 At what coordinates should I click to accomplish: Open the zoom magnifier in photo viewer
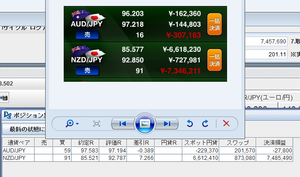[69, 123]
